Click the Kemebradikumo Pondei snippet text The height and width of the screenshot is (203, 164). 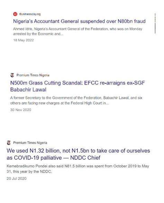click(78, 169)
